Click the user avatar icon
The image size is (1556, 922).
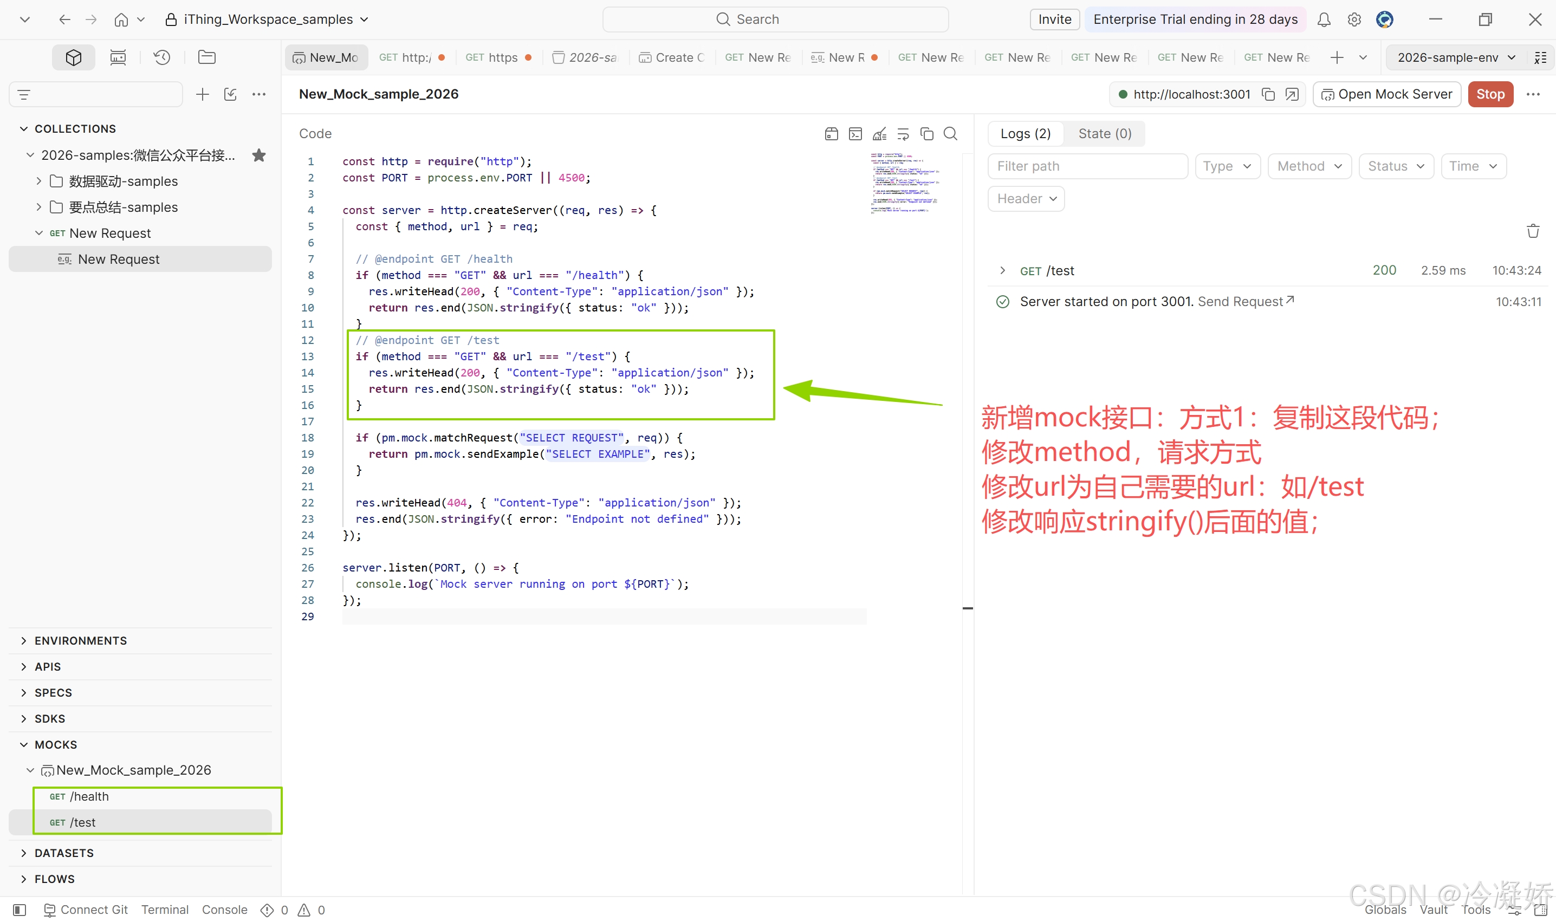1384,20
